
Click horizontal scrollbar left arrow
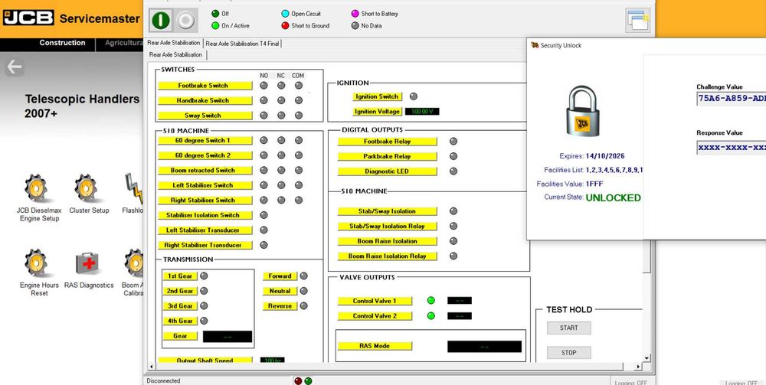151,366
